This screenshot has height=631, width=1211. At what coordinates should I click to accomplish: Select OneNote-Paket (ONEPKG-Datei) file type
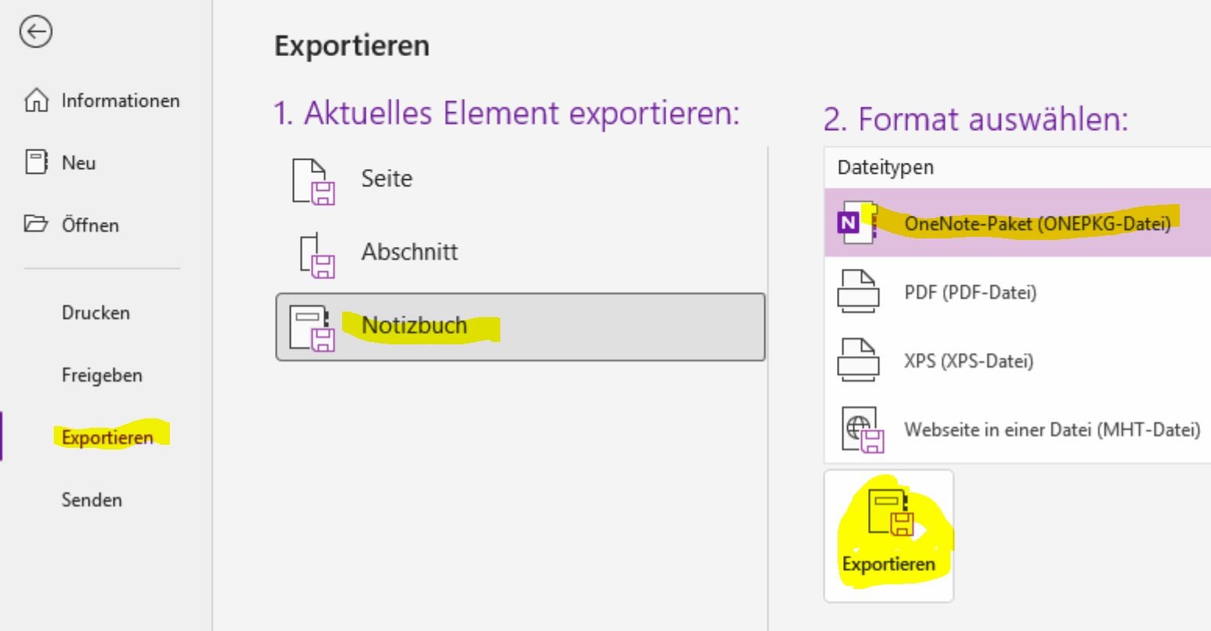point(1018,223)
